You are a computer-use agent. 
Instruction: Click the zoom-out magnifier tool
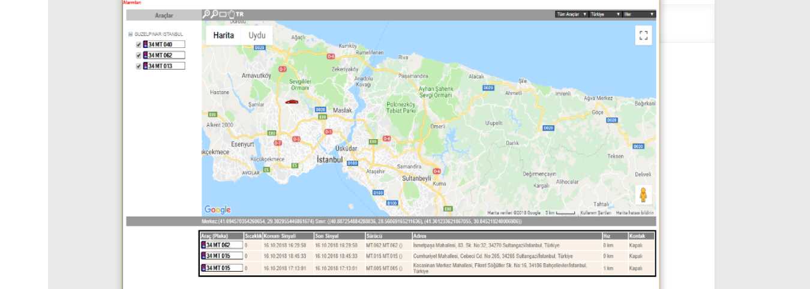pos(215,14)
